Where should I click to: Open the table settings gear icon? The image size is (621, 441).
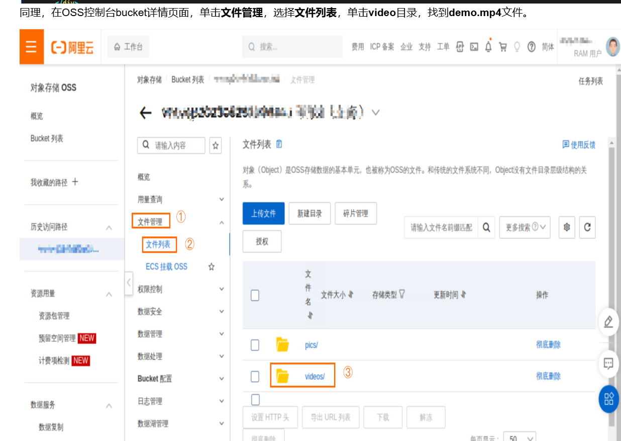(x=567, y=227)
